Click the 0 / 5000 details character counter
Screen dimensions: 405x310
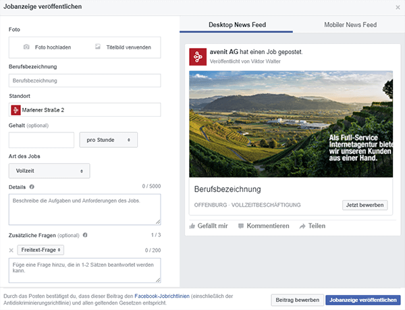(x=151, y=186)
